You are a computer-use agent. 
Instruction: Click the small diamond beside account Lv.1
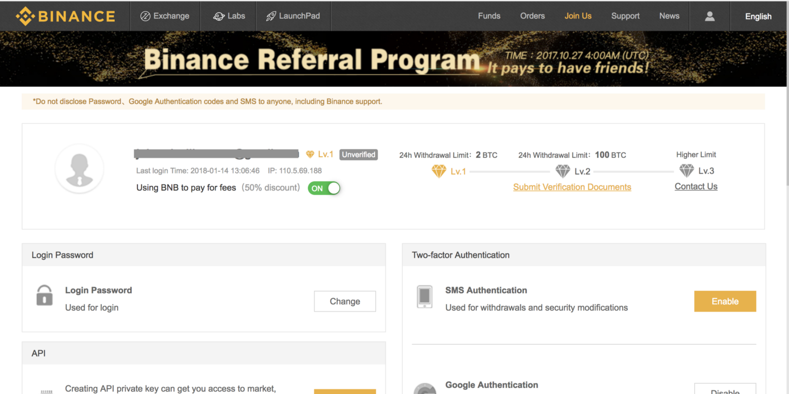[310, 155]
